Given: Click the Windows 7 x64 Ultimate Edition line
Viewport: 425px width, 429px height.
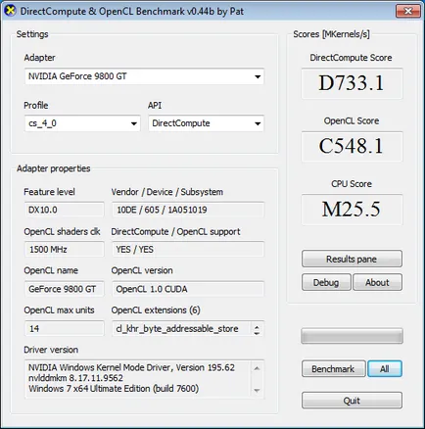Looking at the screenshot, I should point(114,389).
